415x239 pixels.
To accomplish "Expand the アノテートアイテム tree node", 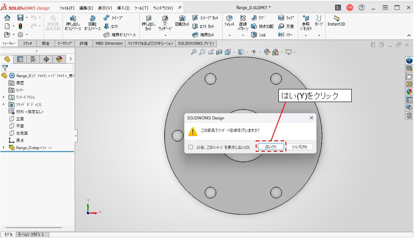I will pyautogui.click(x=3, y=97).
